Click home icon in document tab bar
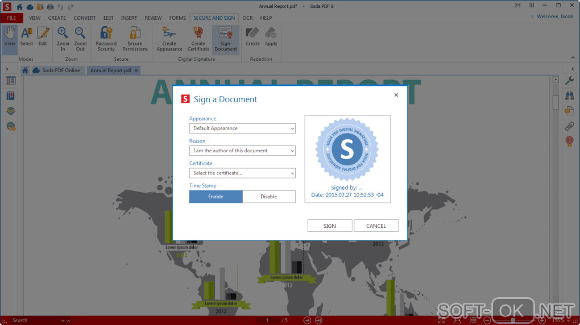Image resolution: width=580 pixels, height=325 pixels. (25, 70)
